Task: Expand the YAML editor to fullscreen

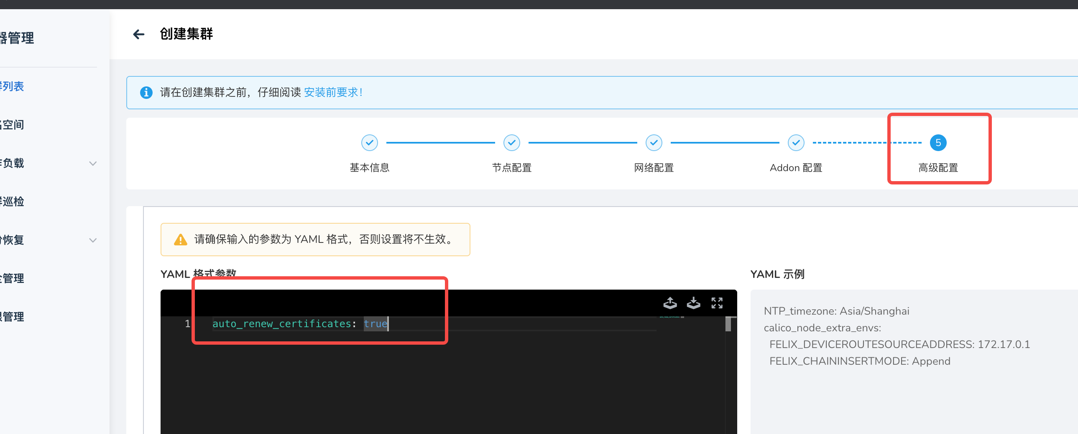Action: pyautogui.click(x=717, y=303)
